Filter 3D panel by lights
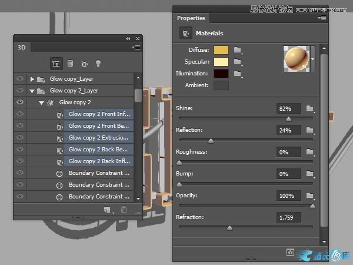The height and width of the screenshot is (265, 353). (98, 63)
